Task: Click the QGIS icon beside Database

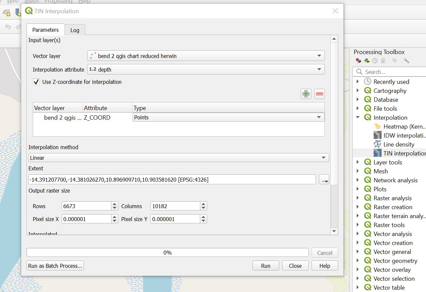Action: click(x=367, y=99)
